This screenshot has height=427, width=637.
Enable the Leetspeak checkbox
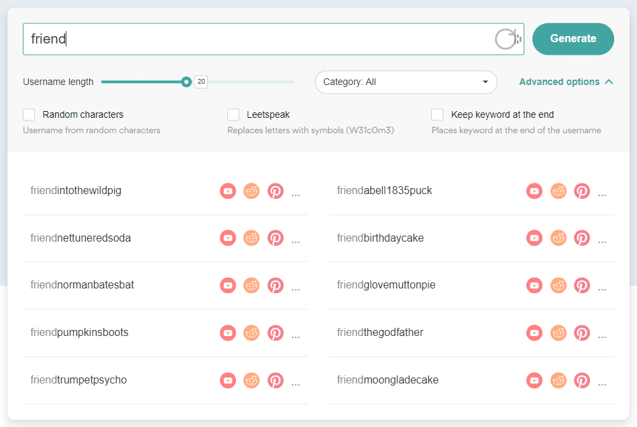pos(233,114)
